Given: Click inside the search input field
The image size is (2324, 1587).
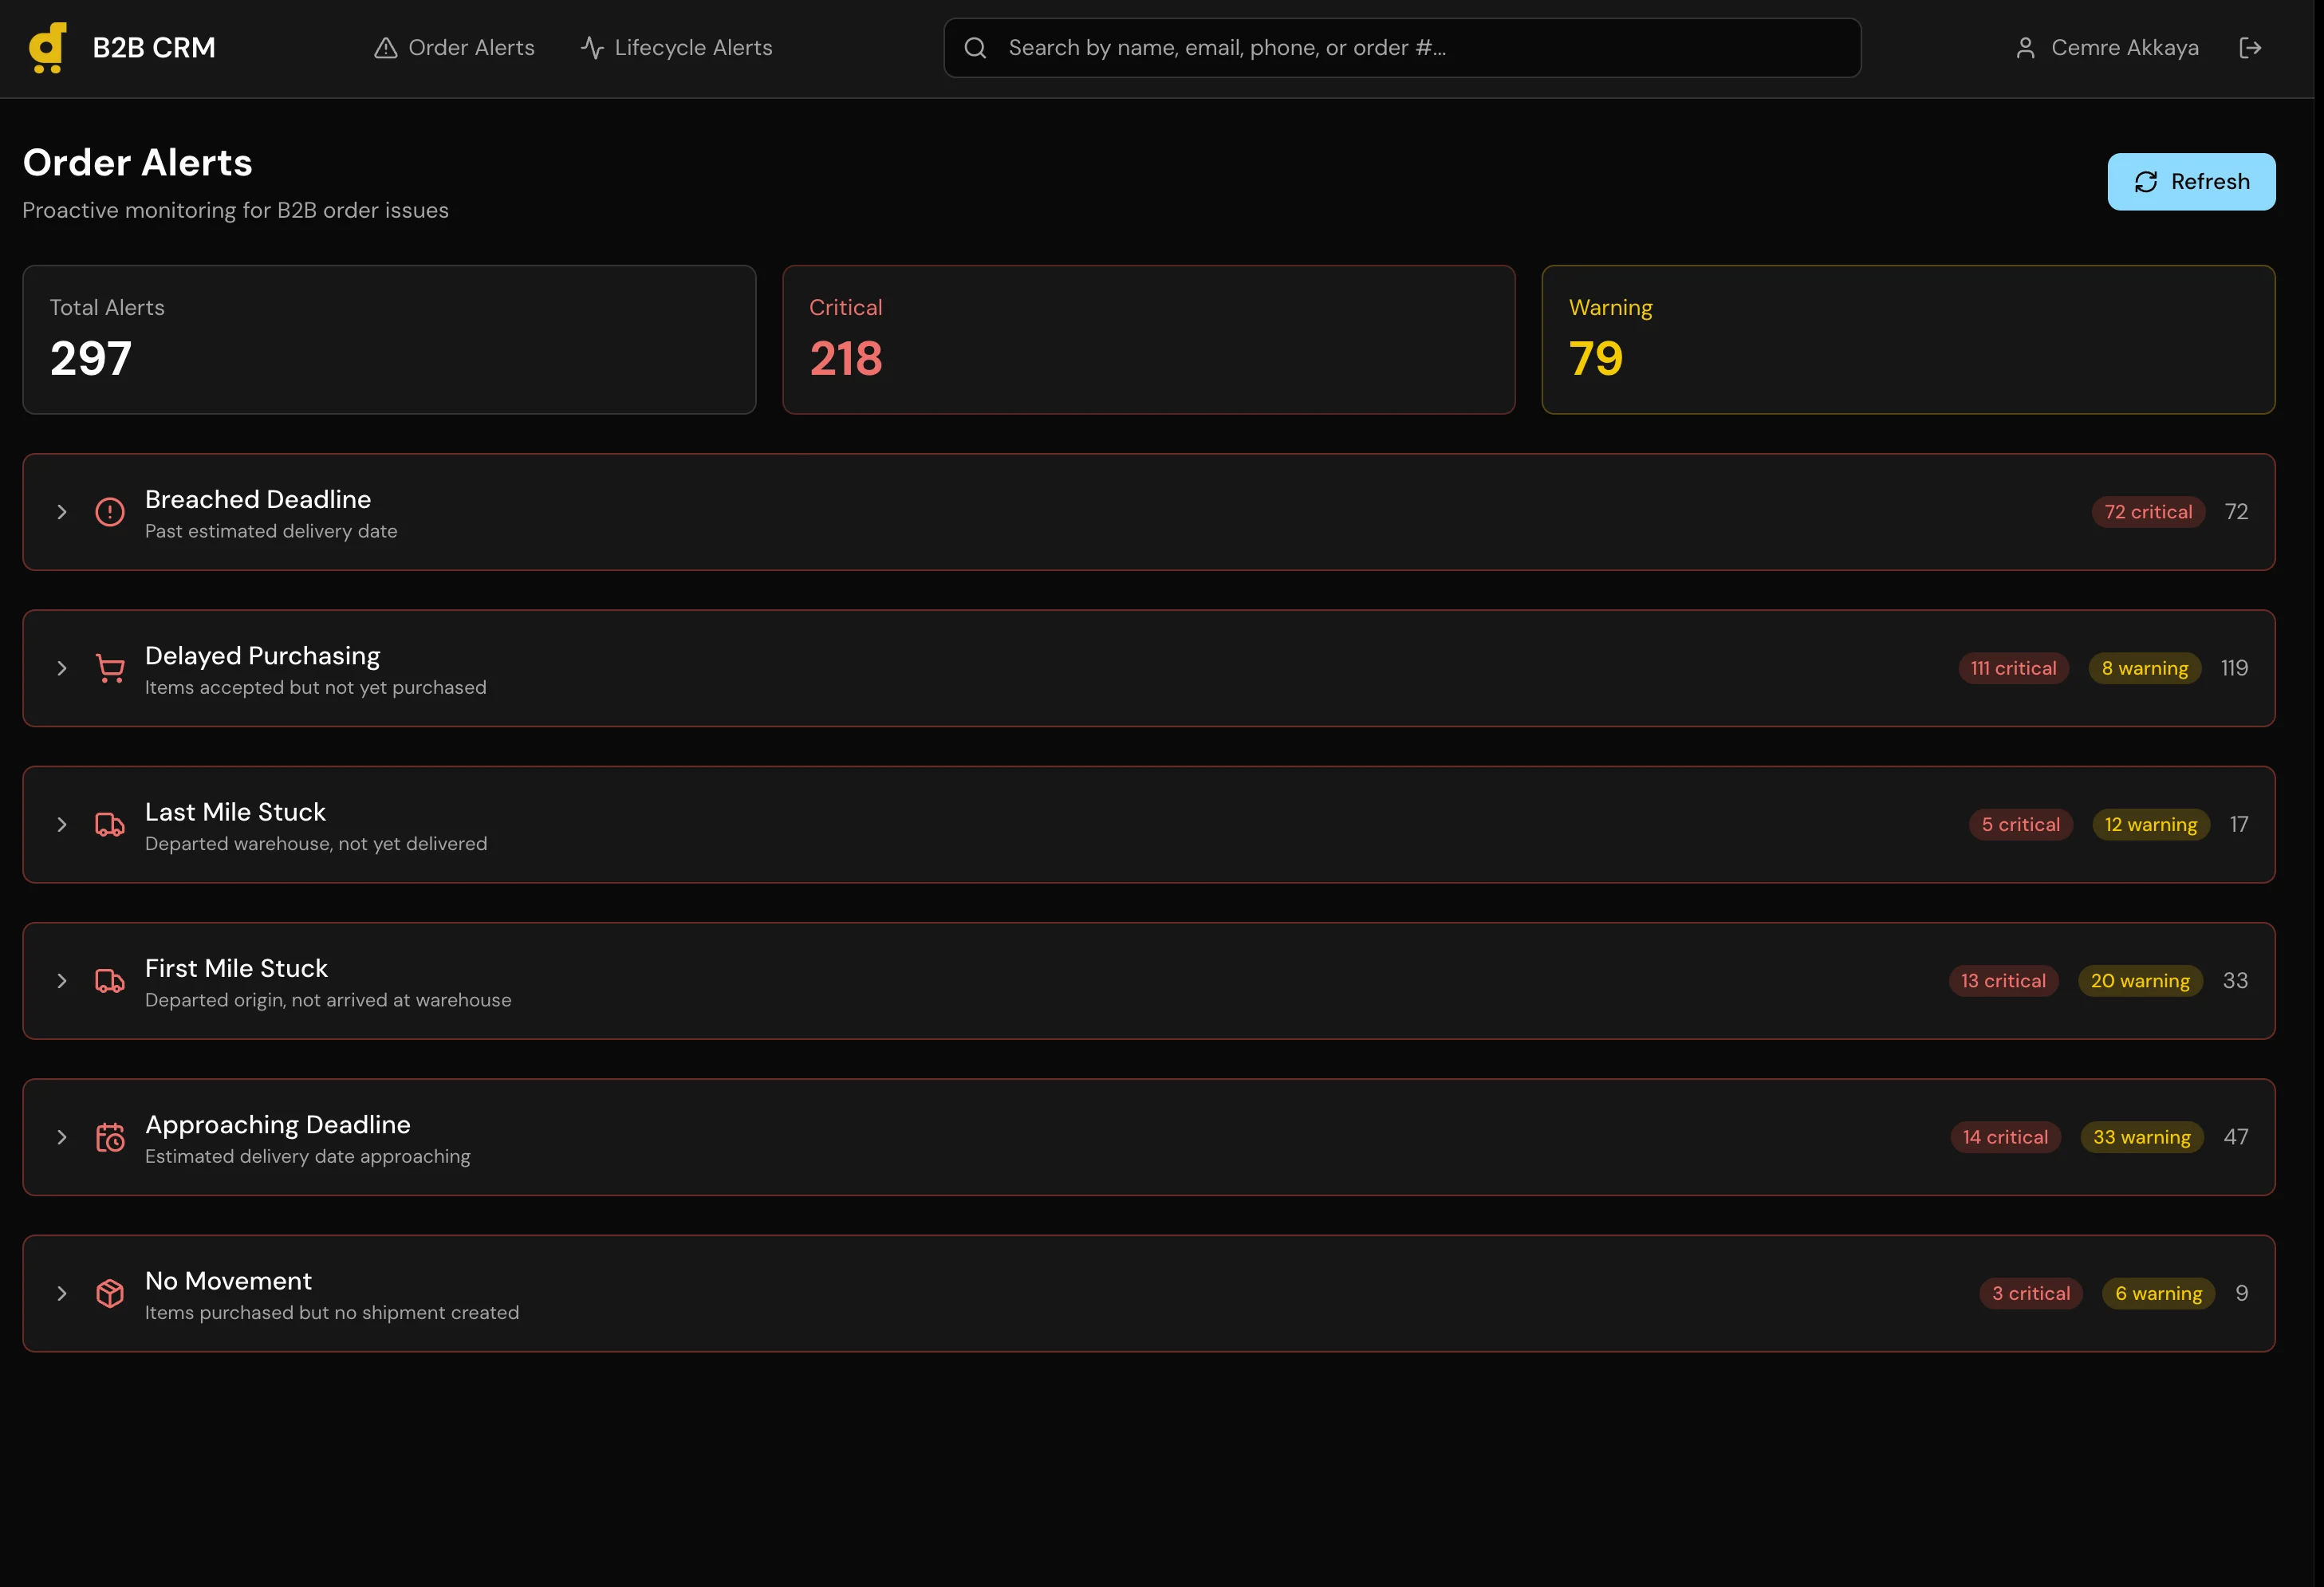Looking at the screenshot, I should click(x=1400, y=47).
